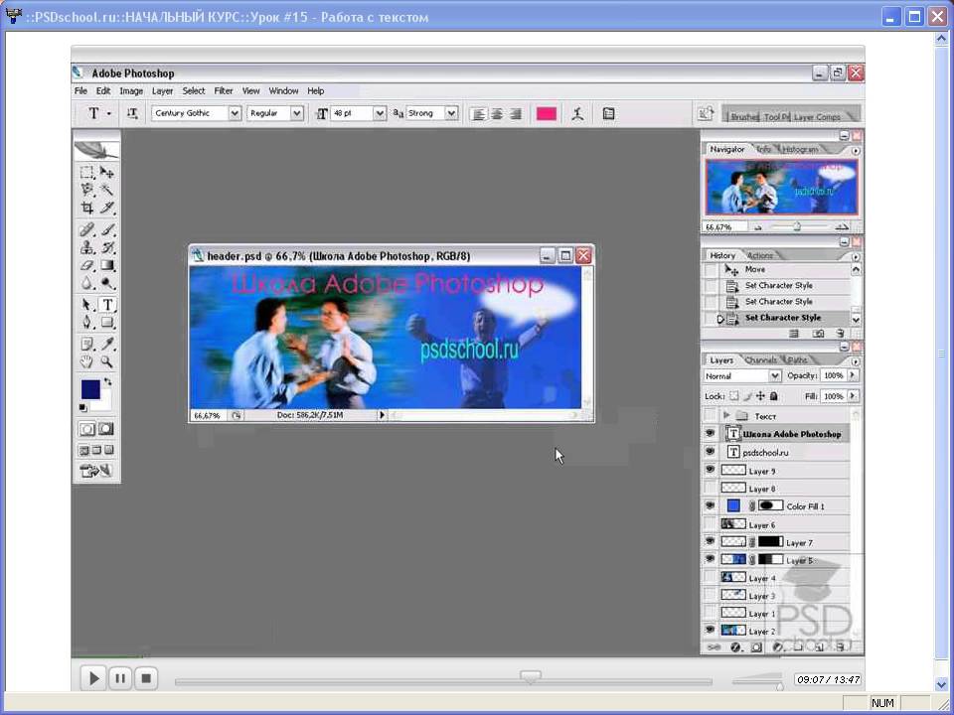Viewport: 954px width, 715px height.
Task: Select the Dodge tool
Action: point(107,283)
